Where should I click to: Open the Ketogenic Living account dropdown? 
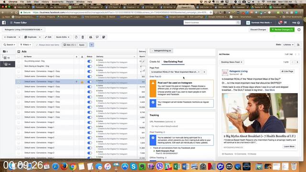point(23,30)
